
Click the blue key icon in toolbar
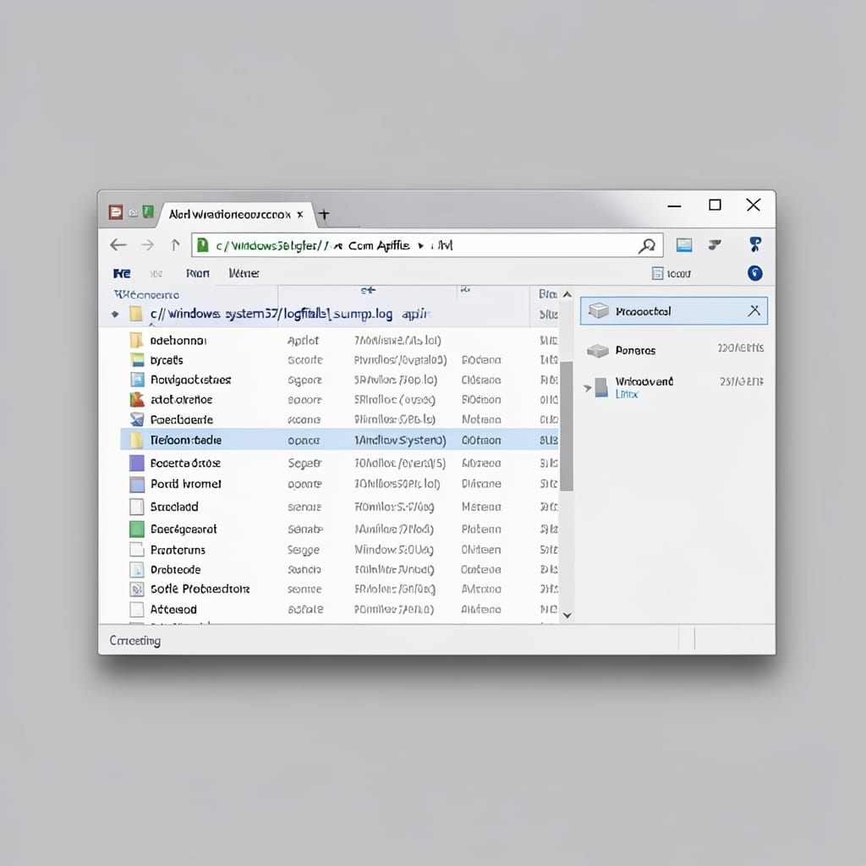(x=754, y=244)
